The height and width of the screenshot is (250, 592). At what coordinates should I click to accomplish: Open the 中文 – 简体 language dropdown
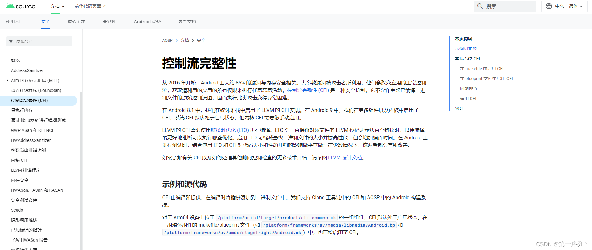tap(565, 6)
